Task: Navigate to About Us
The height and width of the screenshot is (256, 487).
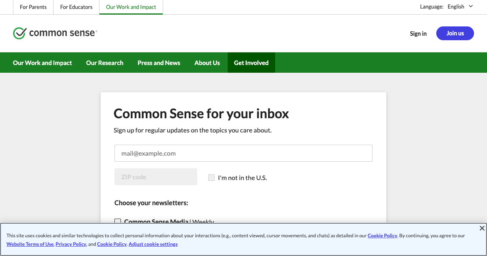Action: point(207,63)
